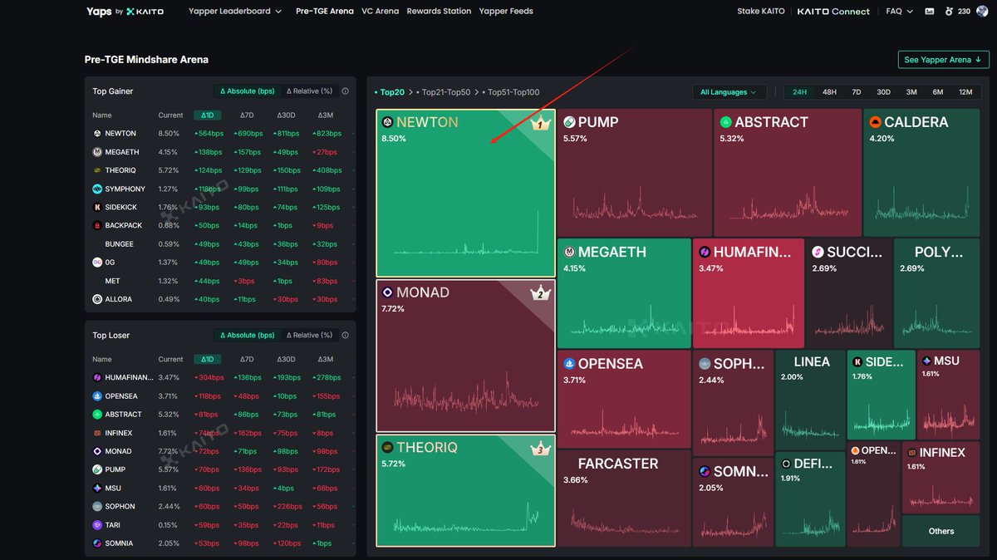This screenshot has width=997, height=560.
Task: Set the time range to 30D
Action: point(883,92)
